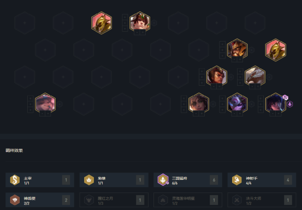Increase star level of eyepatch champion
302x210 pixels.
click(x=202, y=114)
